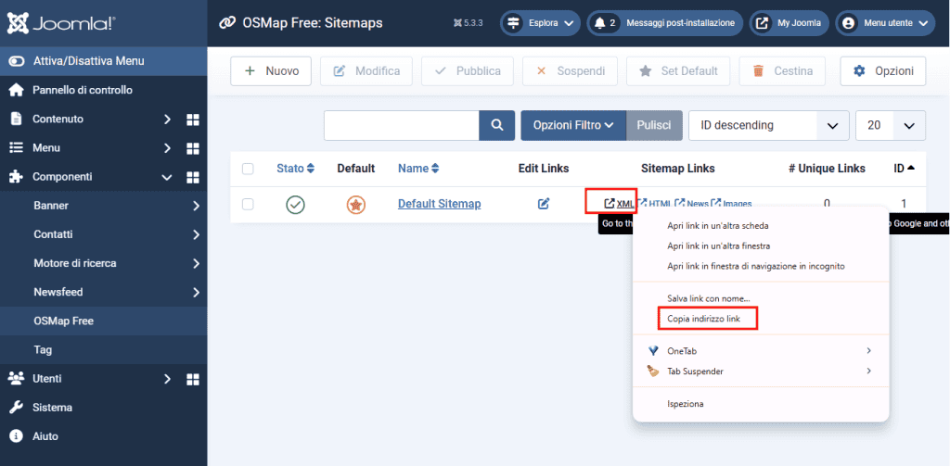
Task: Choose Salva link con nome...
Action: 708,298
